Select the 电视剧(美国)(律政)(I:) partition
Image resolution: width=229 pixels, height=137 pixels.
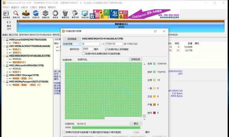point(26,85)
